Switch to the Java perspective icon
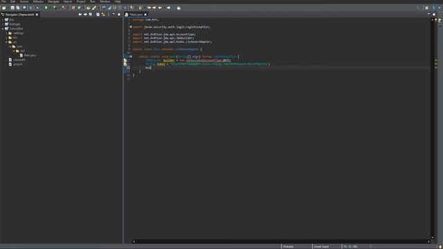This screenshot has height=249, width=443. [434, 8]
